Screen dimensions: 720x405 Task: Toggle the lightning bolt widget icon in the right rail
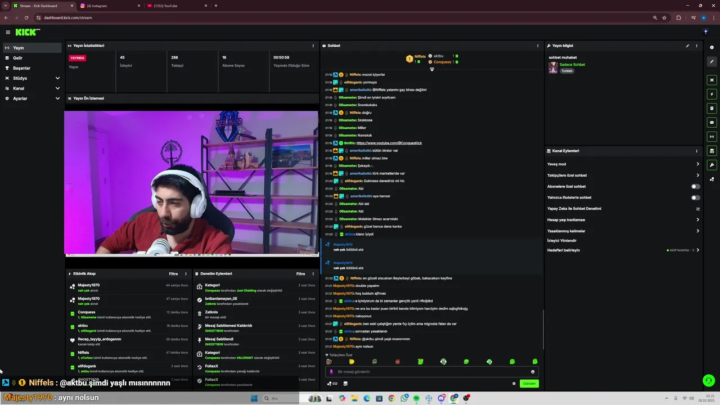pos(712,94)
